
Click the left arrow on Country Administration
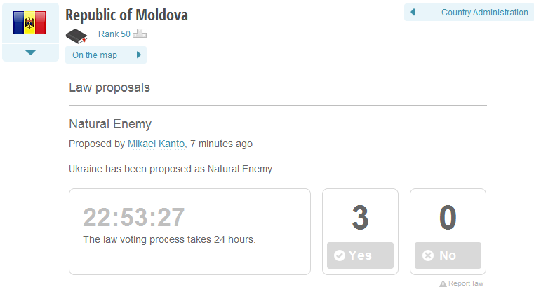click(x=413, y=12)
